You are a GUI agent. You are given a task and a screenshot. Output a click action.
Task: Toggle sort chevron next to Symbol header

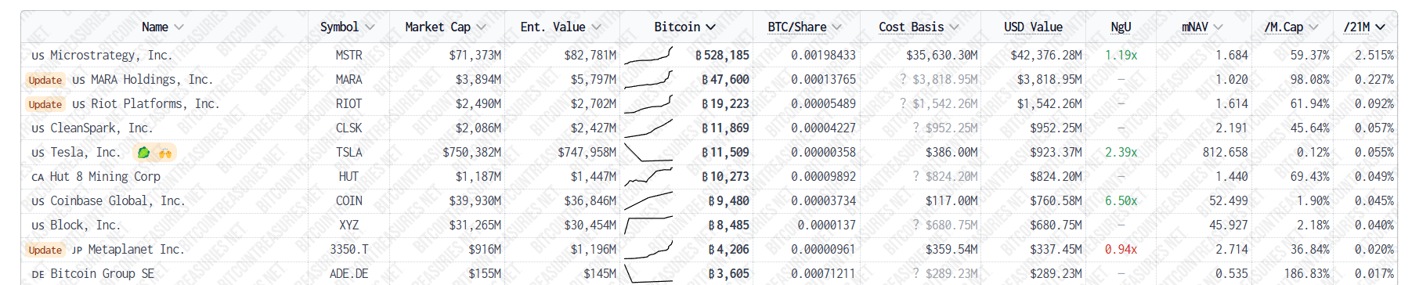(370, 27)
